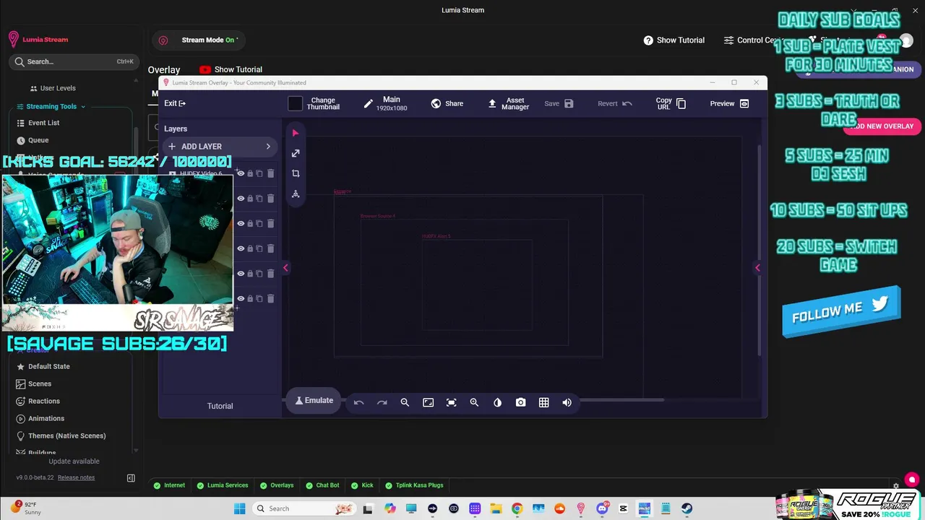Open Reactions in the sidebar

coord(44,401)
